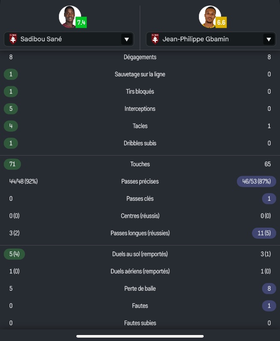Screen dimensions: 280x341
Task: Tap the yellow 6.6 rating badge
Action: click(221, 22)
